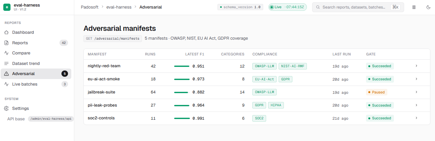This screenshot has width=435, height=141.
Task: Click the 21d ago last run cell
Action: (340, 118)
